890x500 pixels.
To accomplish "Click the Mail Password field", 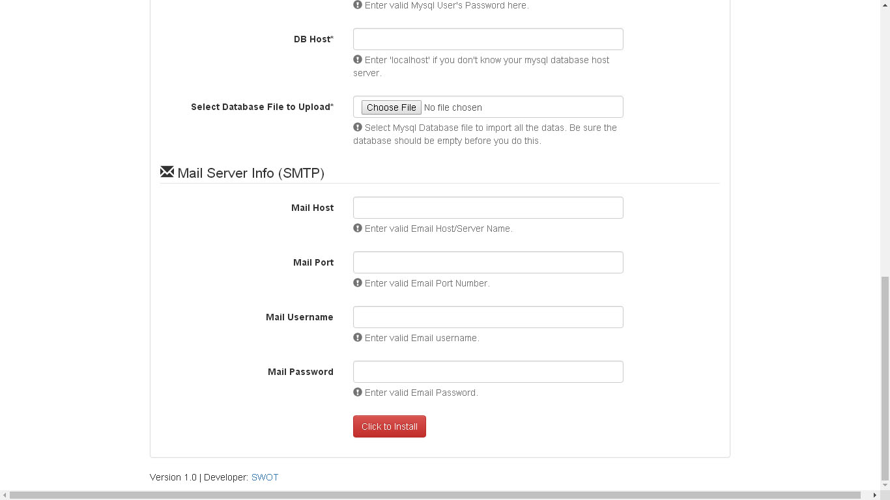I will (x=488, y=372).
